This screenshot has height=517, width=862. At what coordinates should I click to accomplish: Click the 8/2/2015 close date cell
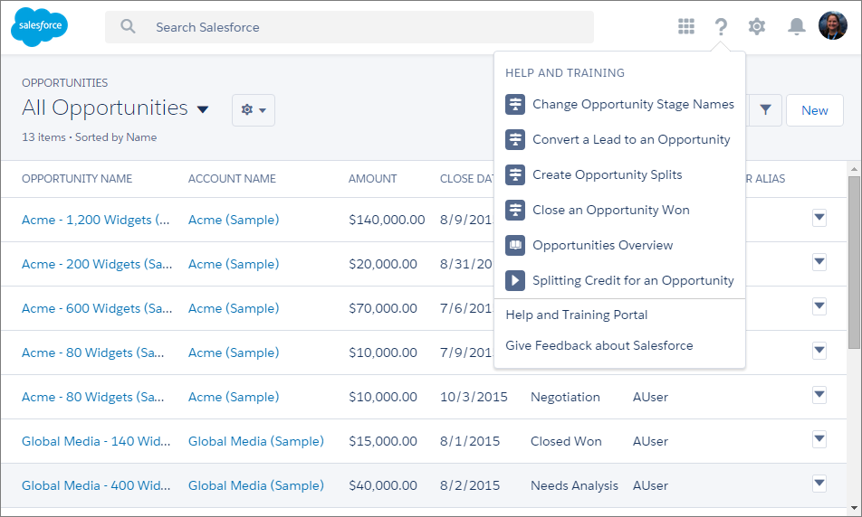point(470,485)
